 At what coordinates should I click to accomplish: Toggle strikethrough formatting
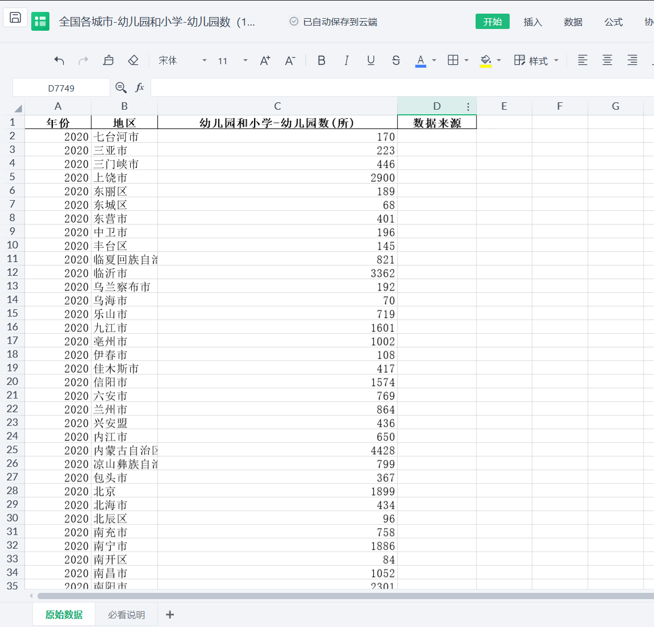pos(396,60)
